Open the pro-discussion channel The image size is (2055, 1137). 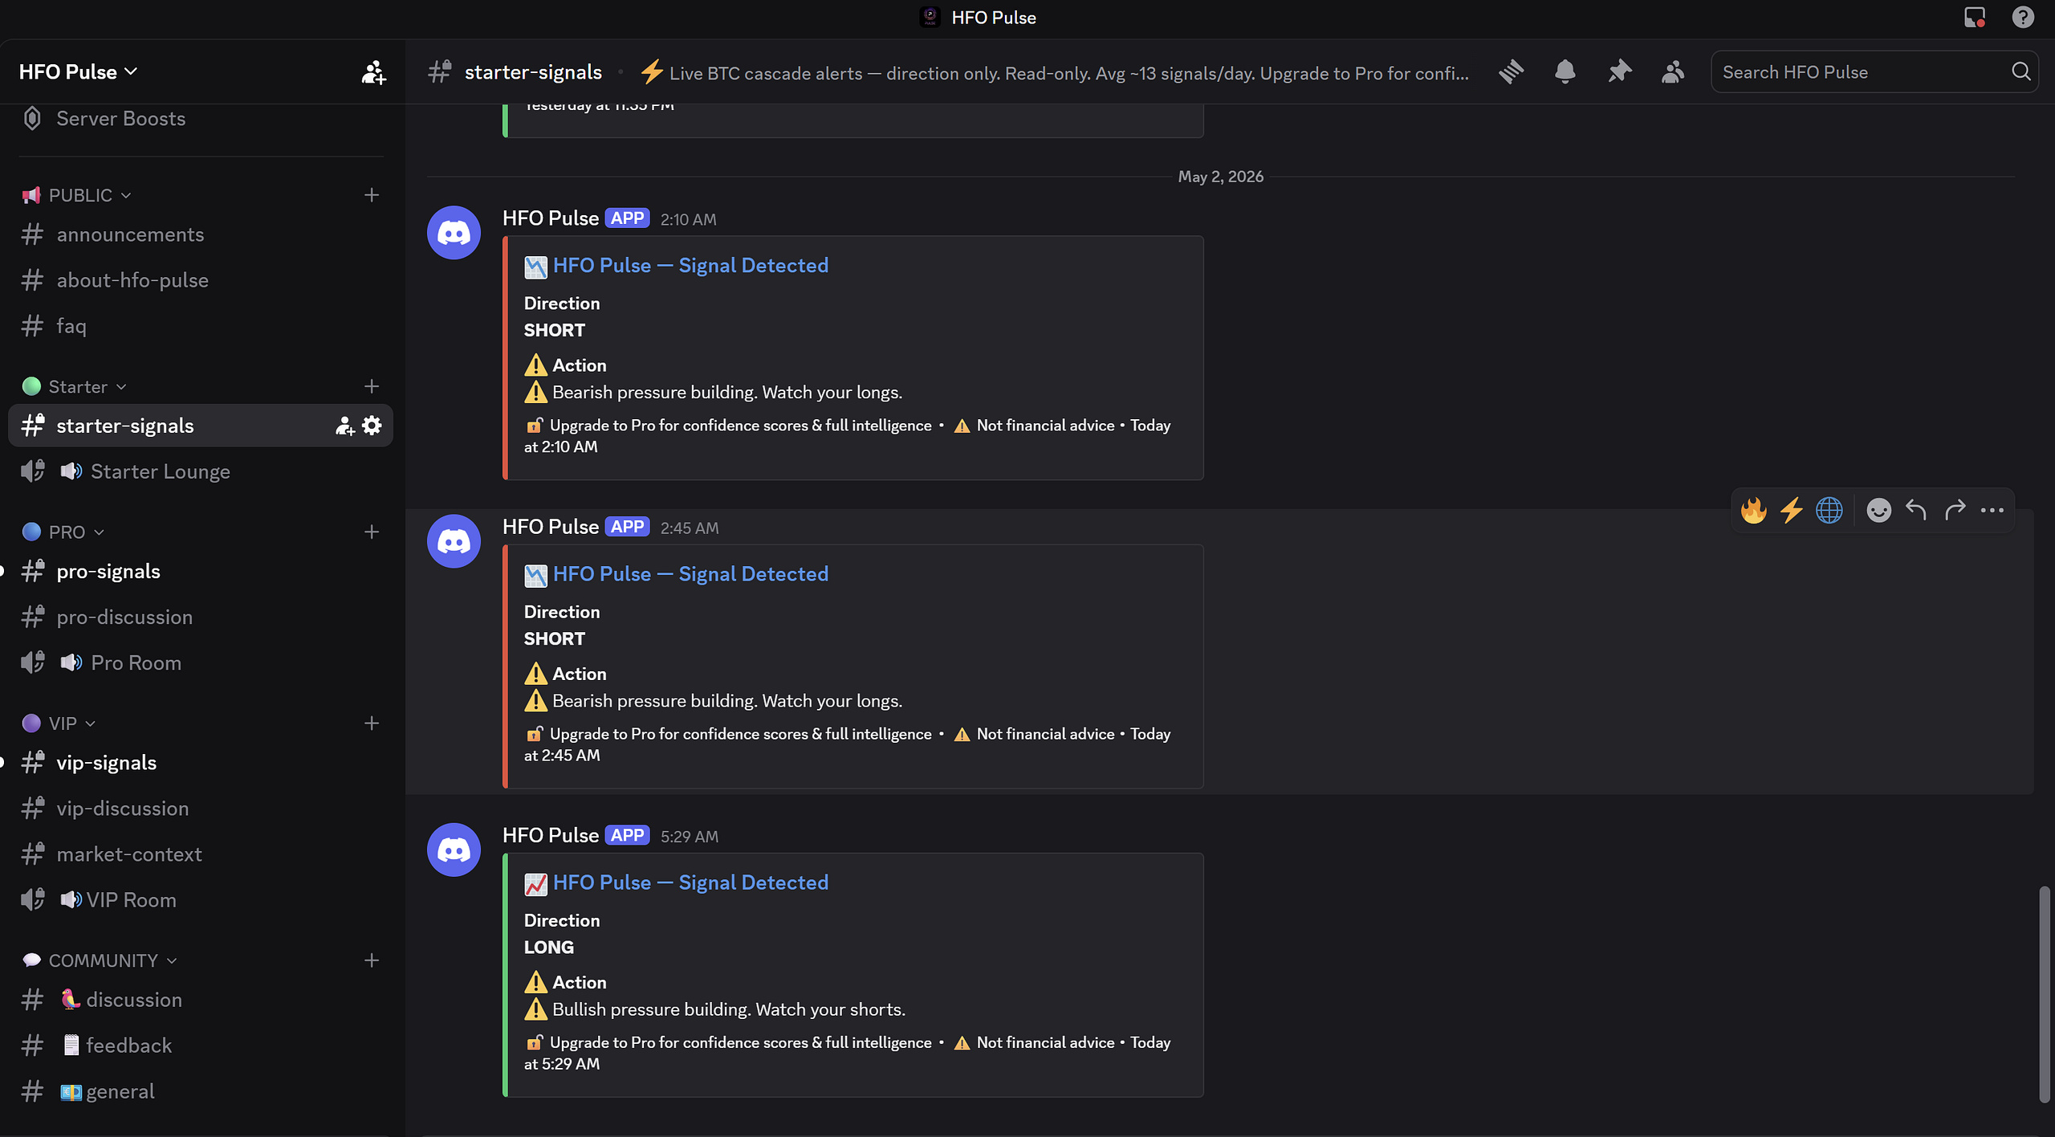pyautogui.click(x=201, y=617)
